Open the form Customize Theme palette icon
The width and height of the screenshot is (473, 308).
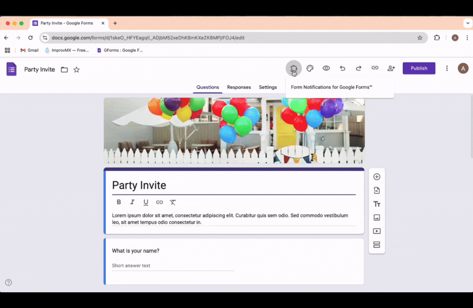[310, 68]
